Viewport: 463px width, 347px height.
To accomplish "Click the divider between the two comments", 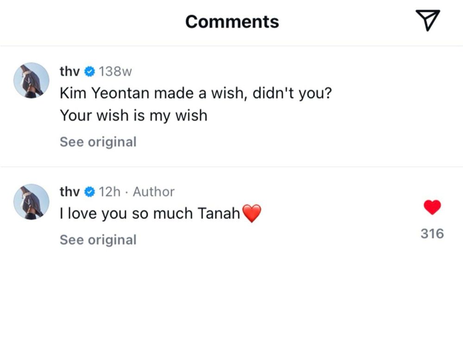I will (231, 167).
